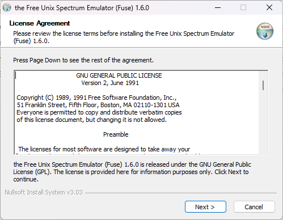Click the Nullsoft Install System v3.03 label
The image size is (283, 220).
[44, 192]
